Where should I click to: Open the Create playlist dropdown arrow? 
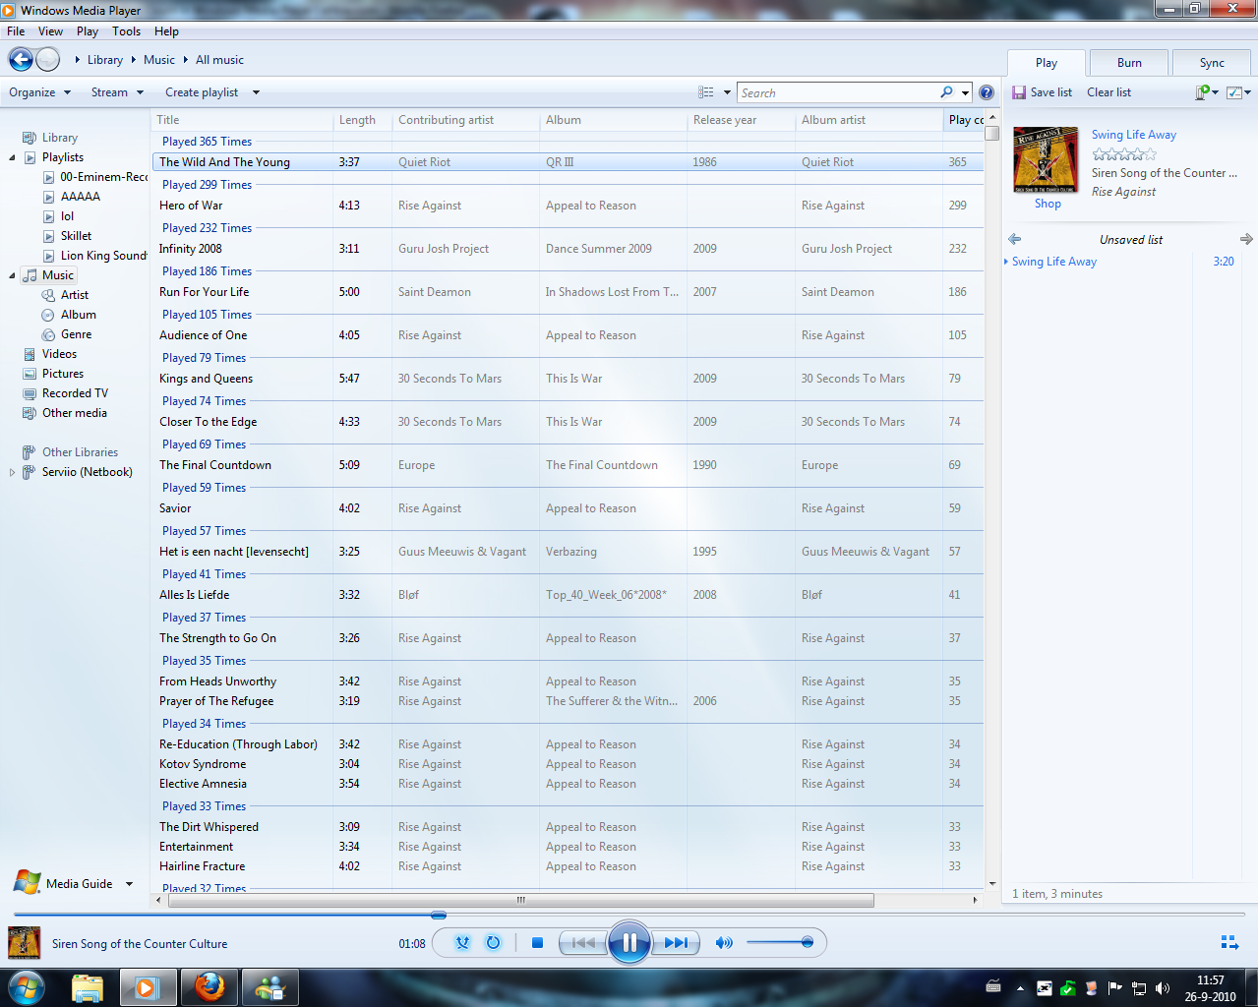[256, 92]
